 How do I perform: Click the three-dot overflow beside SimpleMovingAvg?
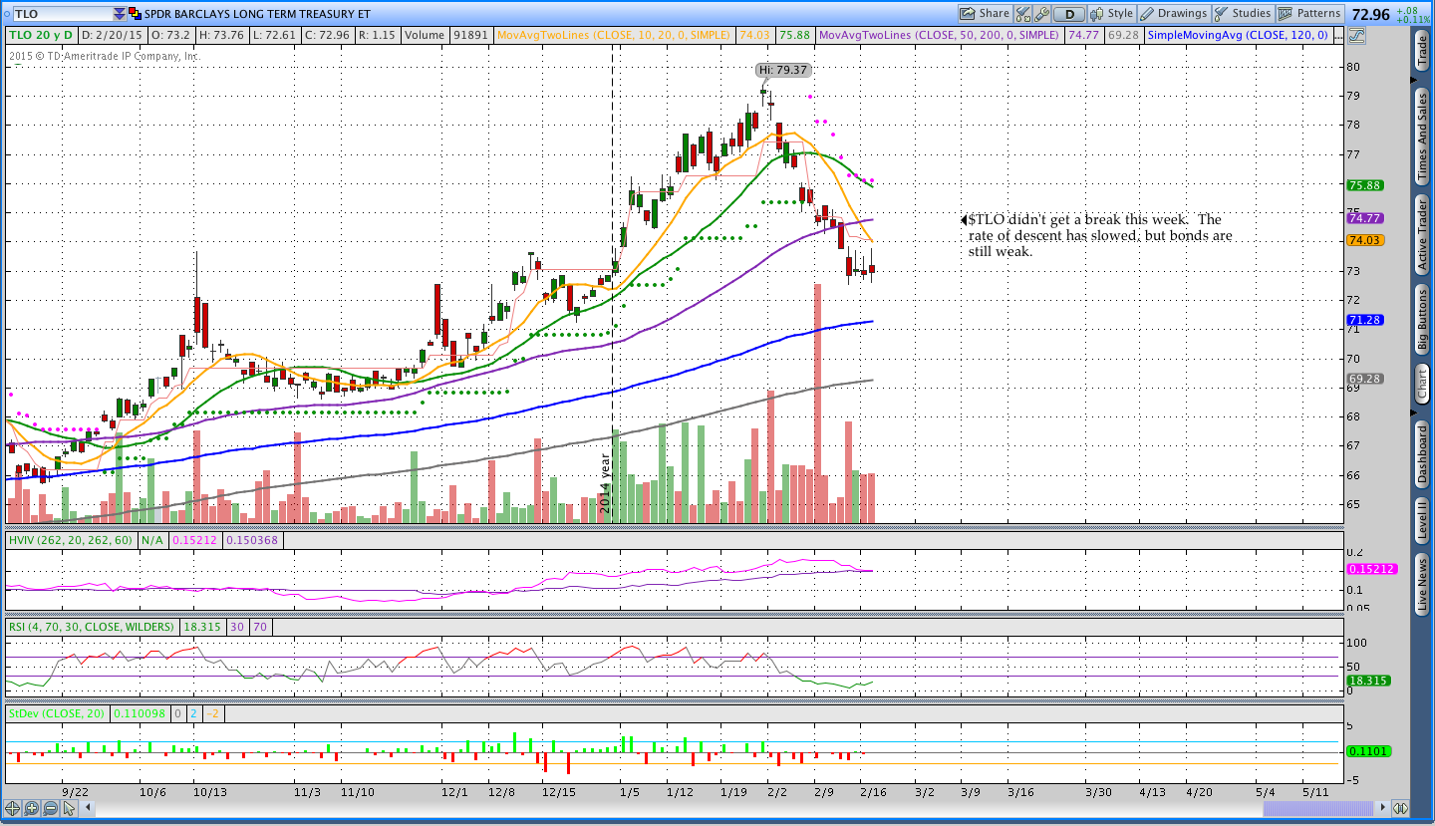[x=1336, y=35]
